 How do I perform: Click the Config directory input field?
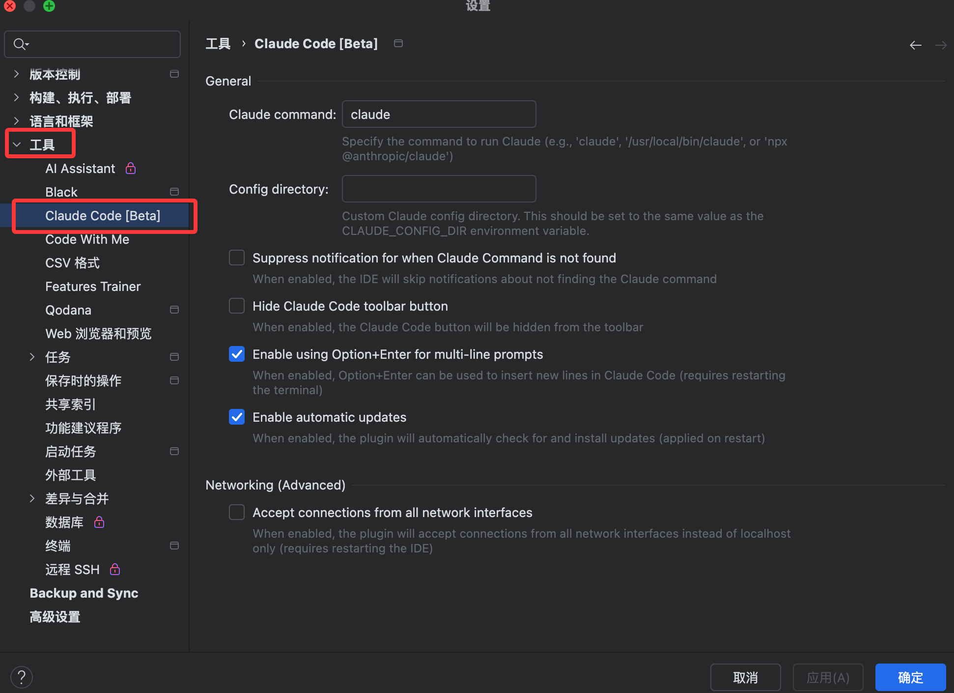click(439, 189)
